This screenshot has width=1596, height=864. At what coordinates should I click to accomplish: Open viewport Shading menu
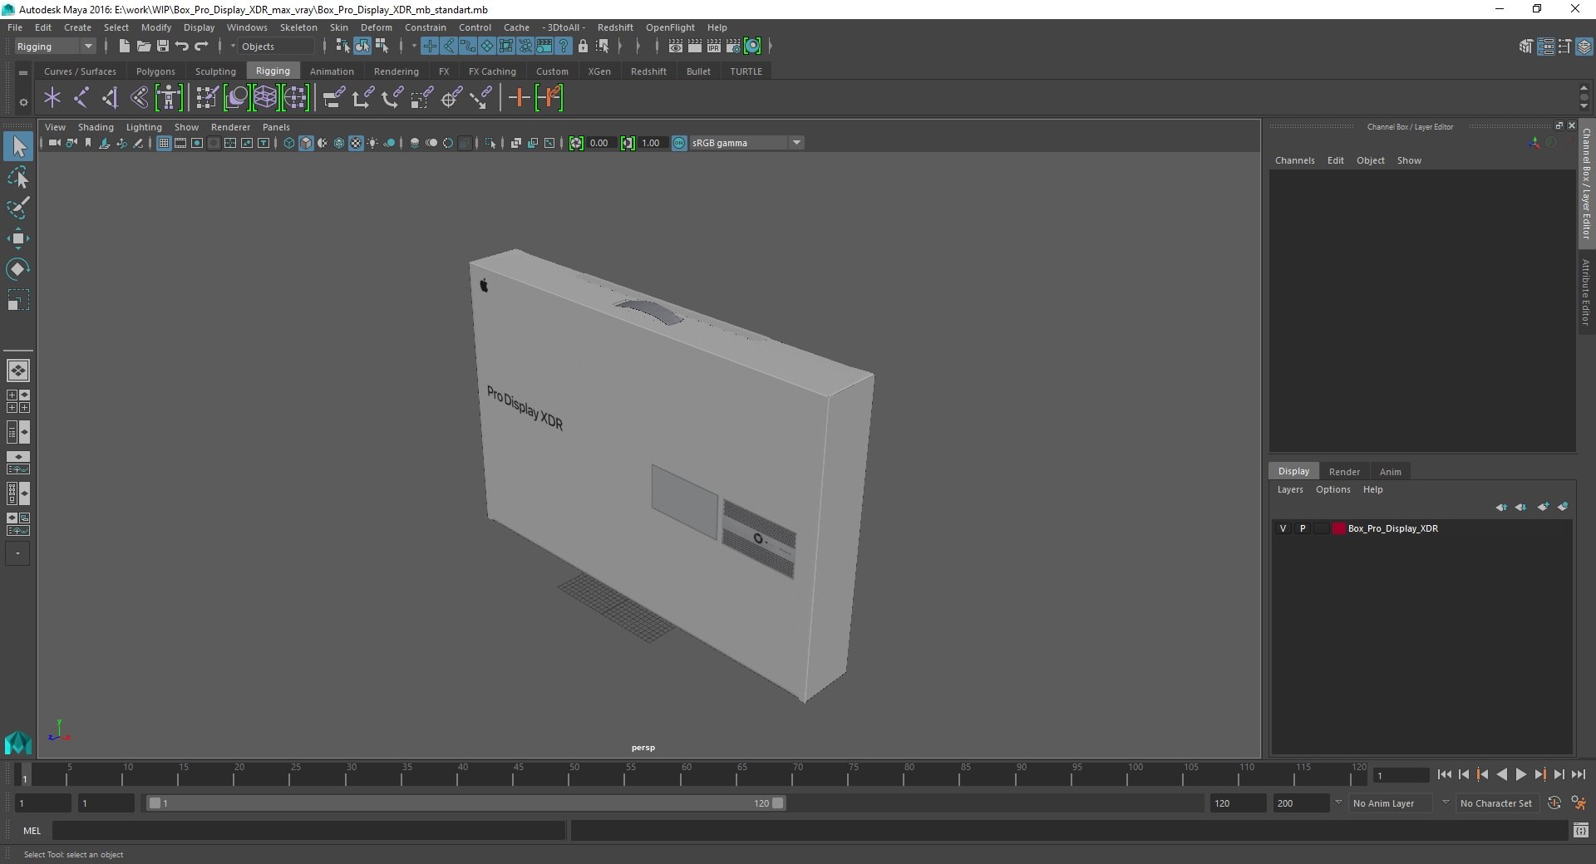coord(96,127)
